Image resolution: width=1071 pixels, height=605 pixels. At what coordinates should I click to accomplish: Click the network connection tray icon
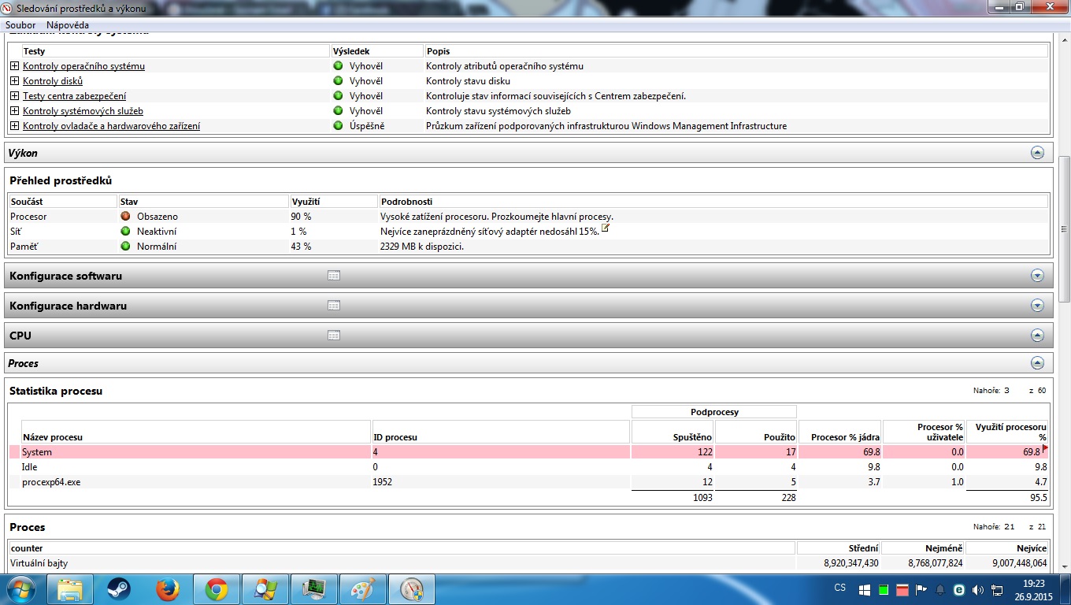pos(998,589)
